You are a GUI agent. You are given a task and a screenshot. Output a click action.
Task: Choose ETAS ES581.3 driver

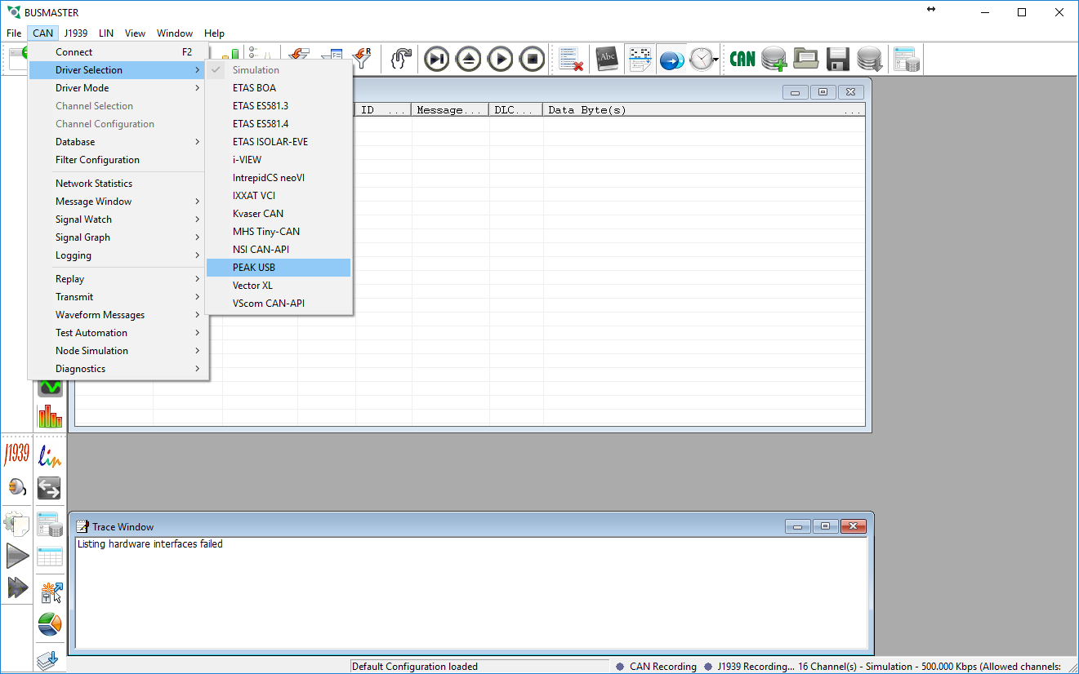279,106
